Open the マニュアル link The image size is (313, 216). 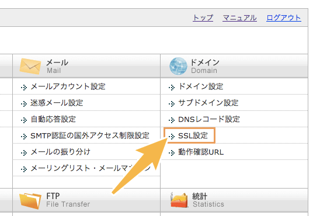[x=239, y=18]
